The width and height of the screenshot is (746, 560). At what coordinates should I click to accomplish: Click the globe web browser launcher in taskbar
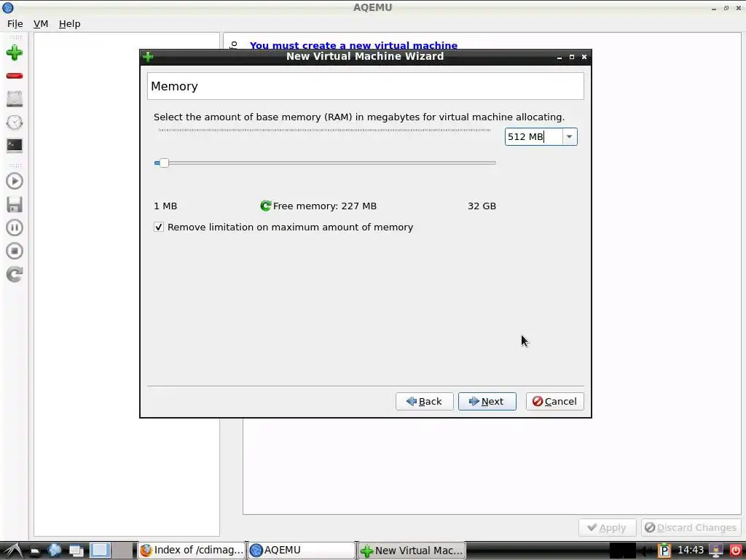[x=54, y=551]
